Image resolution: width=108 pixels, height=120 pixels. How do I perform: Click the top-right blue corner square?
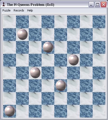tap(99, 22)
